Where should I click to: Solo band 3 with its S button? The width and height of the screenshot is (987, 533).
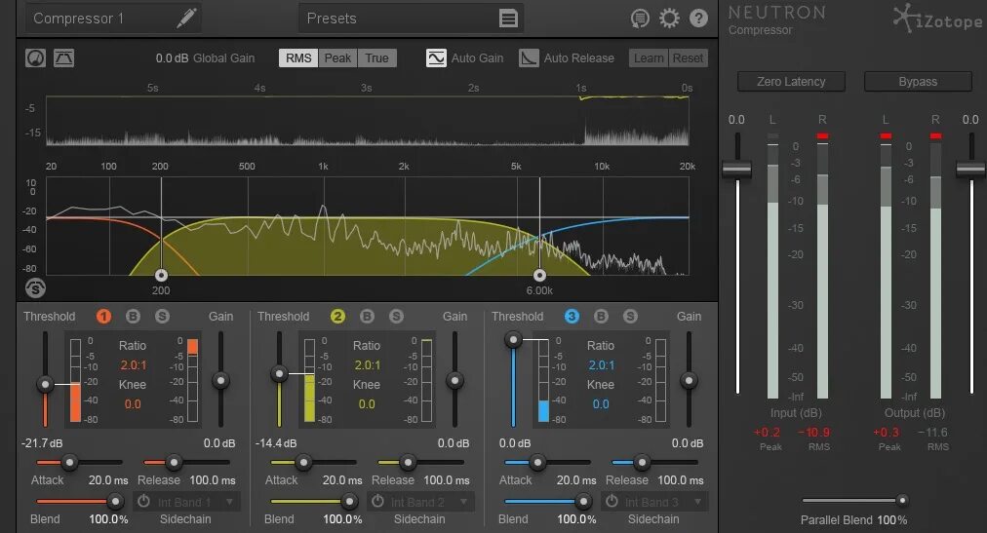click(630, 316)
